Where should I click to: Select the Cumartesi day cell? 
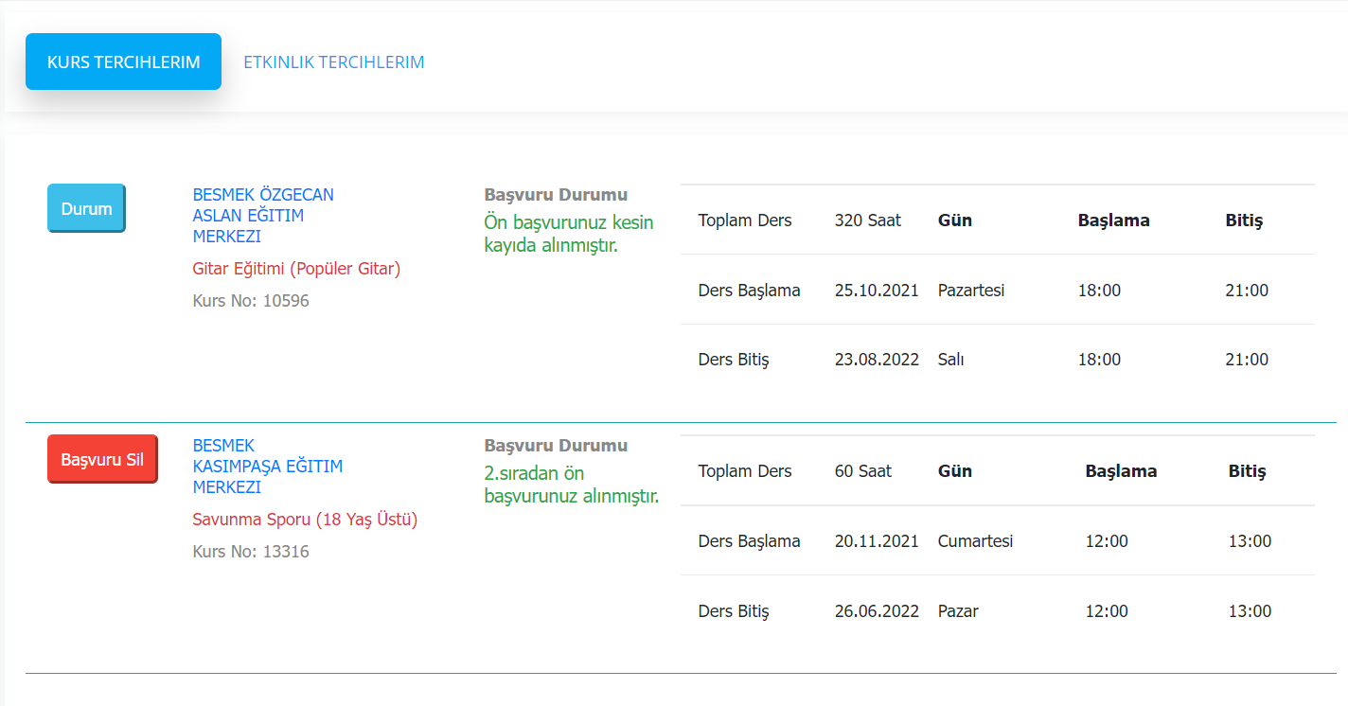pos(975,541)
